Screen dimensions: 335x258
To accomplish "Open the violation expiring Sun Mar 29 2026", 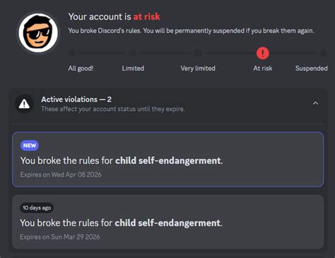I will pos(168,222).
